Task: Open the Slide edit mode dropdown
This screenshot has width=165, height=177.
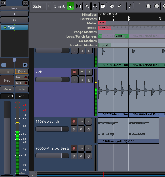Action: point(41,6)
